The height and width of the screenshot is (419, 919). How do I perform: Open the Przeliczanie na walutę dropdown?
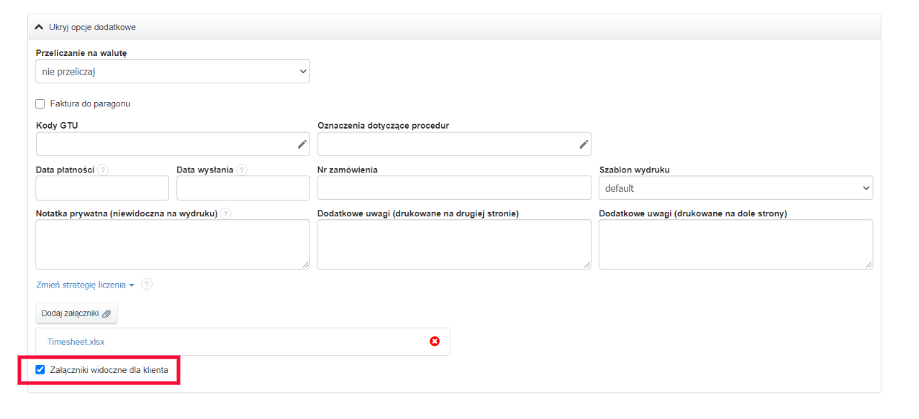(173, 71)
